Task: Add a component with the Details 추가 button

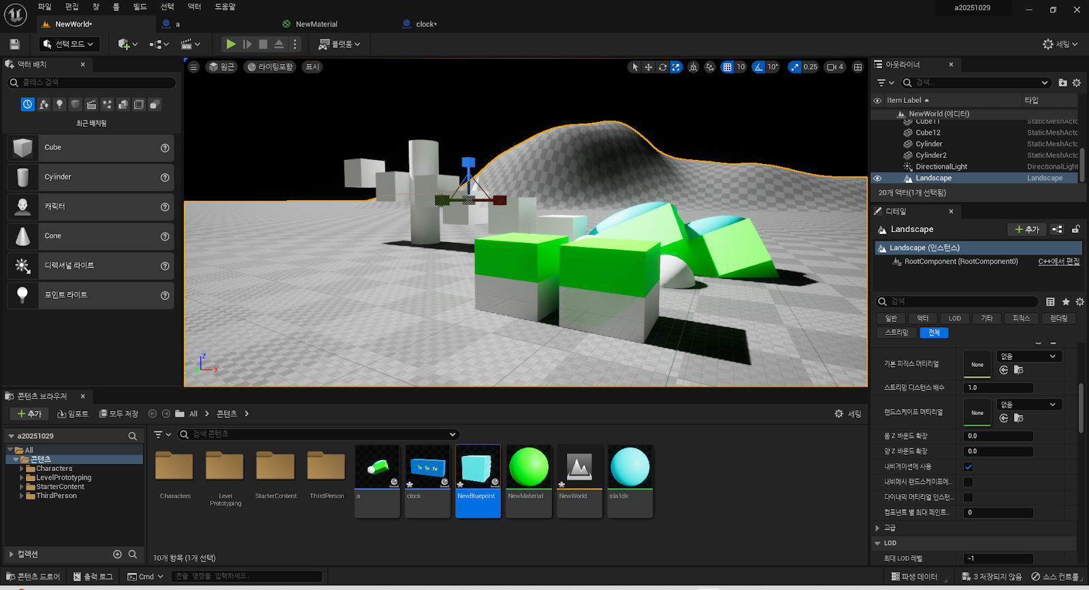Action: click(1027, 229)
